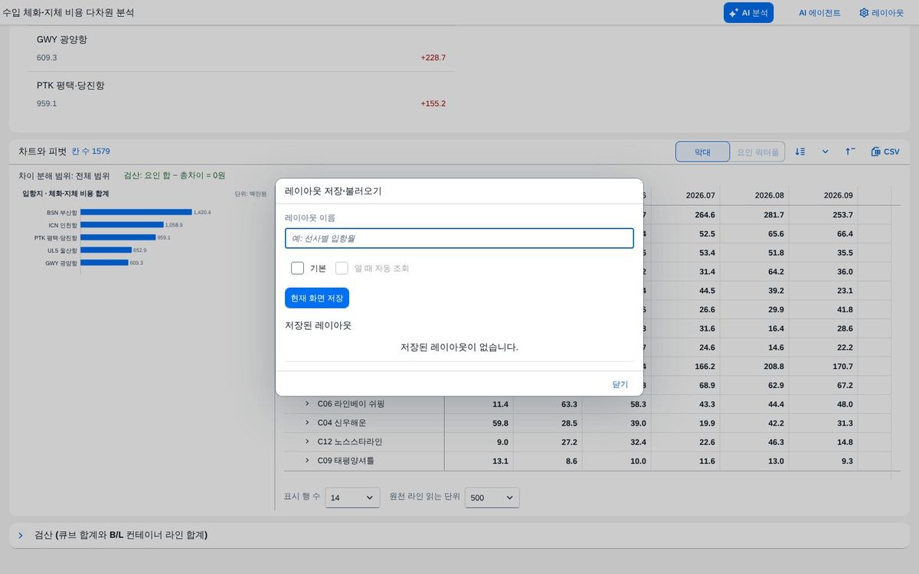Click the ULS 울산항 bar in chart
Image resolution: width=919 pixels, height=574 pixels.
106,249
